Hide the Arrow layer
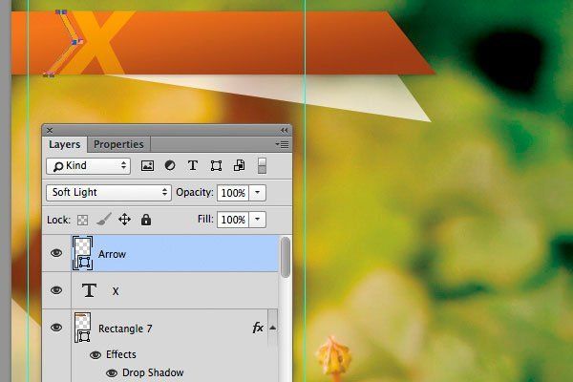 click(56, 253)
